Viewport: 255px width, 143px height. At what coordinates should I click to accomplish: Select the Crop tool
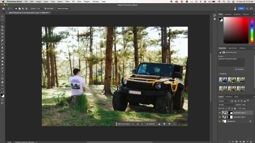[2, 30]
